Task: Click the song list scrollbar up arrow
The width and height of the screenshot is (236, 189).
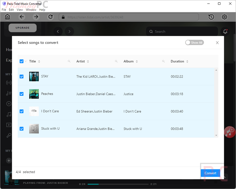Action: point(216,70)
